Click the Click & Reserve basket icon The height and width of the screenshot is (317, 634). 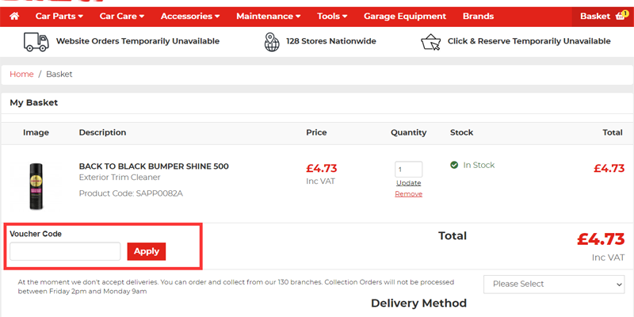[x=430, y=42]
